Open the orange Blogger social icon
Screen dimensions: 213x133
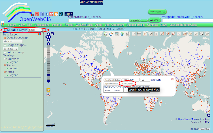pyautogui.click(x=56, y=14)
